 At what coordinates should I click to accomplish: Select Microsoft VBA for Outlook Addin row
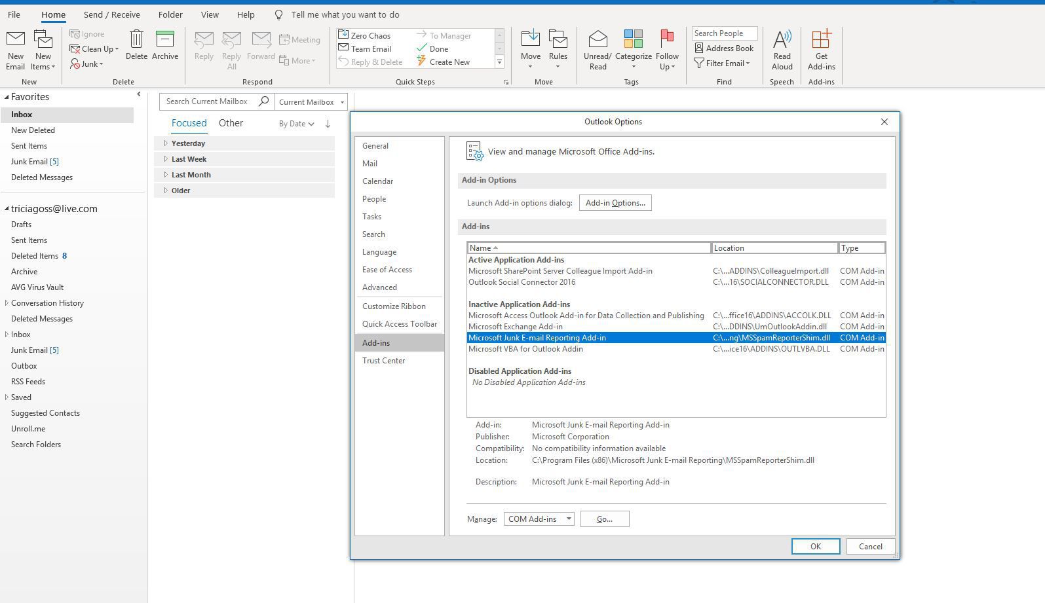pyautogui.click(x=676, y=349)
